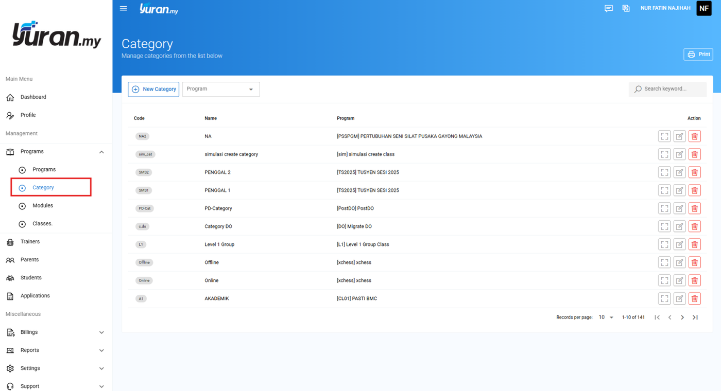This screenshot has height=391, width=721.
Task: Focus the Search keyword field
Action: (667, 89)
